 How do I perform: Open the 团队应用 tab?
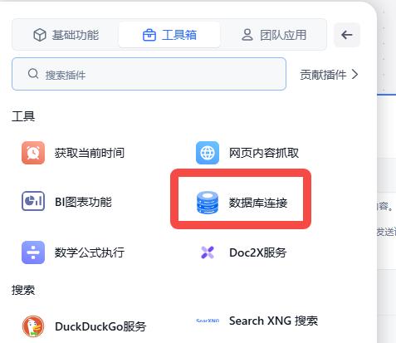tap(274, 35)
